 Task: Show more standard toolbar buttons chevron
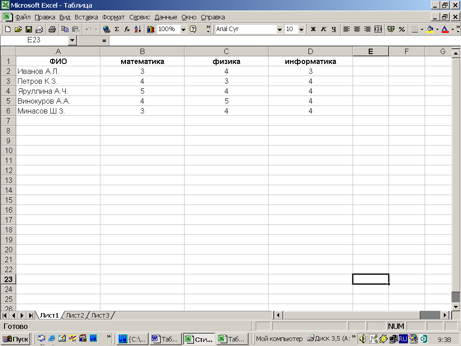pyautogui.click(x=208, y=29)
